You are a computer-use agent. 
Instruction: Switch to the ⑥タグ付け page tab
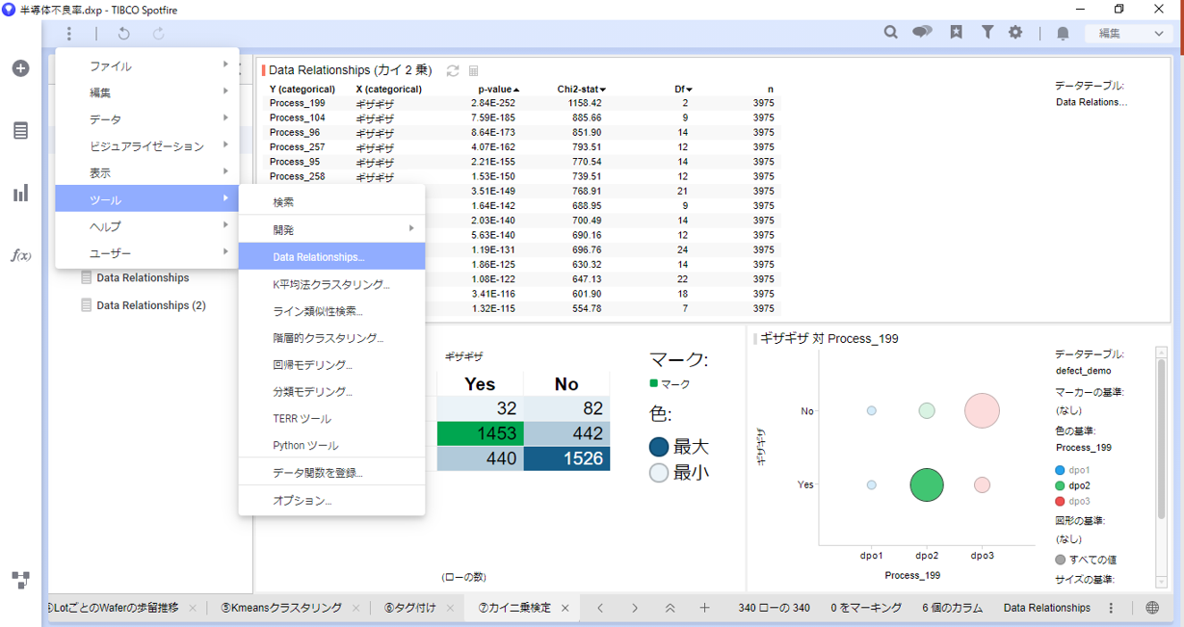click(x=409, y=608)
